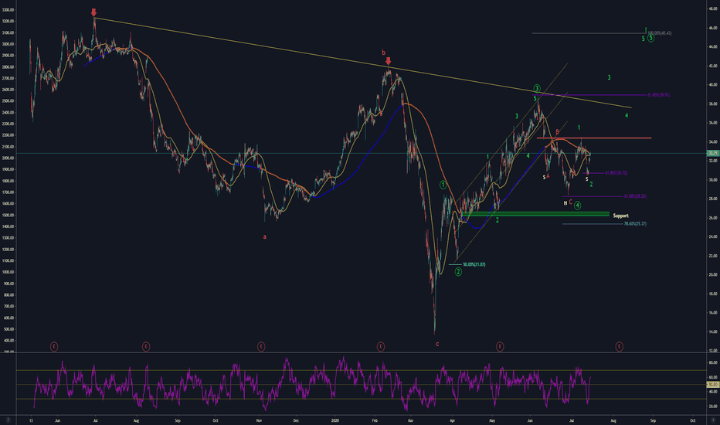
Task: Select the circled green wave 4 label
Action: [577, 206]
